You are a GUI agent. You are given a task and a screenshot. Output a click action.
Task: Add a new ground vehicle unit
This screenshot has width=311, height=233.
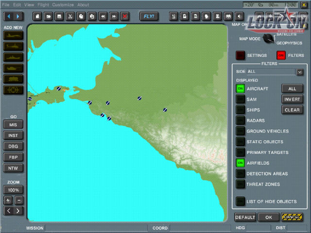[13, 68]
